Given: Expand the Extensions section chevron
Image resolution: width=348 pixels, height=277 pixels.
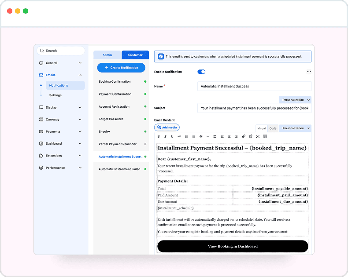Looking at the screenshot, I should tap(80, 156).
